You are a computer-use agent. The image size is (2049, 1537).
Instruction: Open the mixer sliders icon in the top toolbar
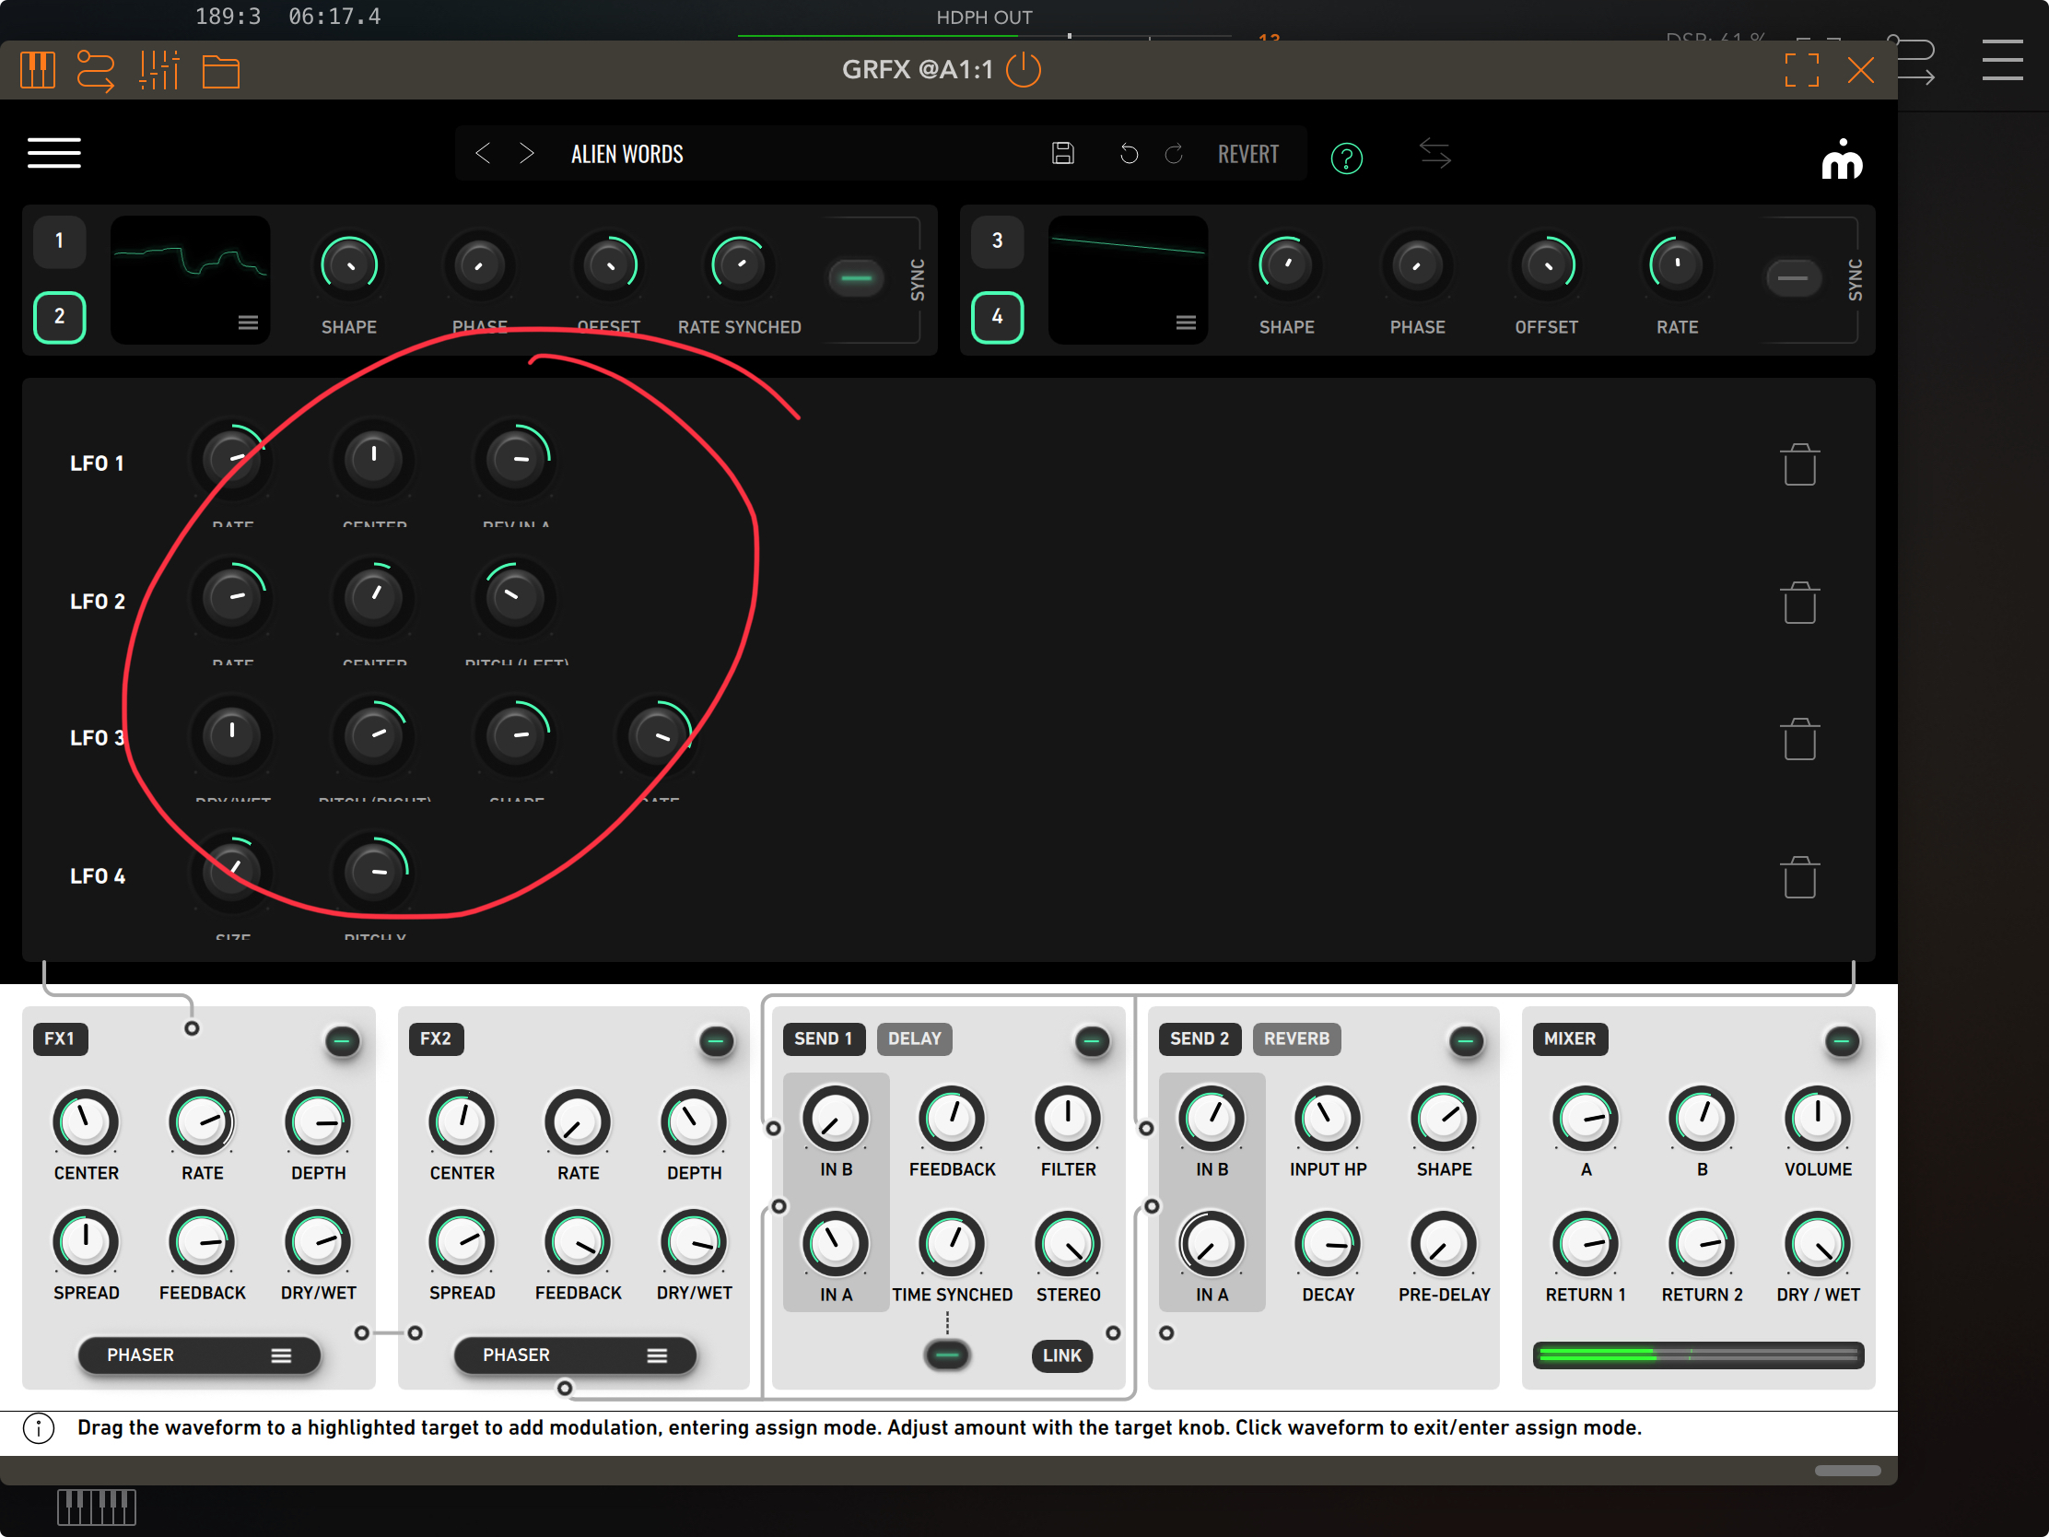point(158,70)
